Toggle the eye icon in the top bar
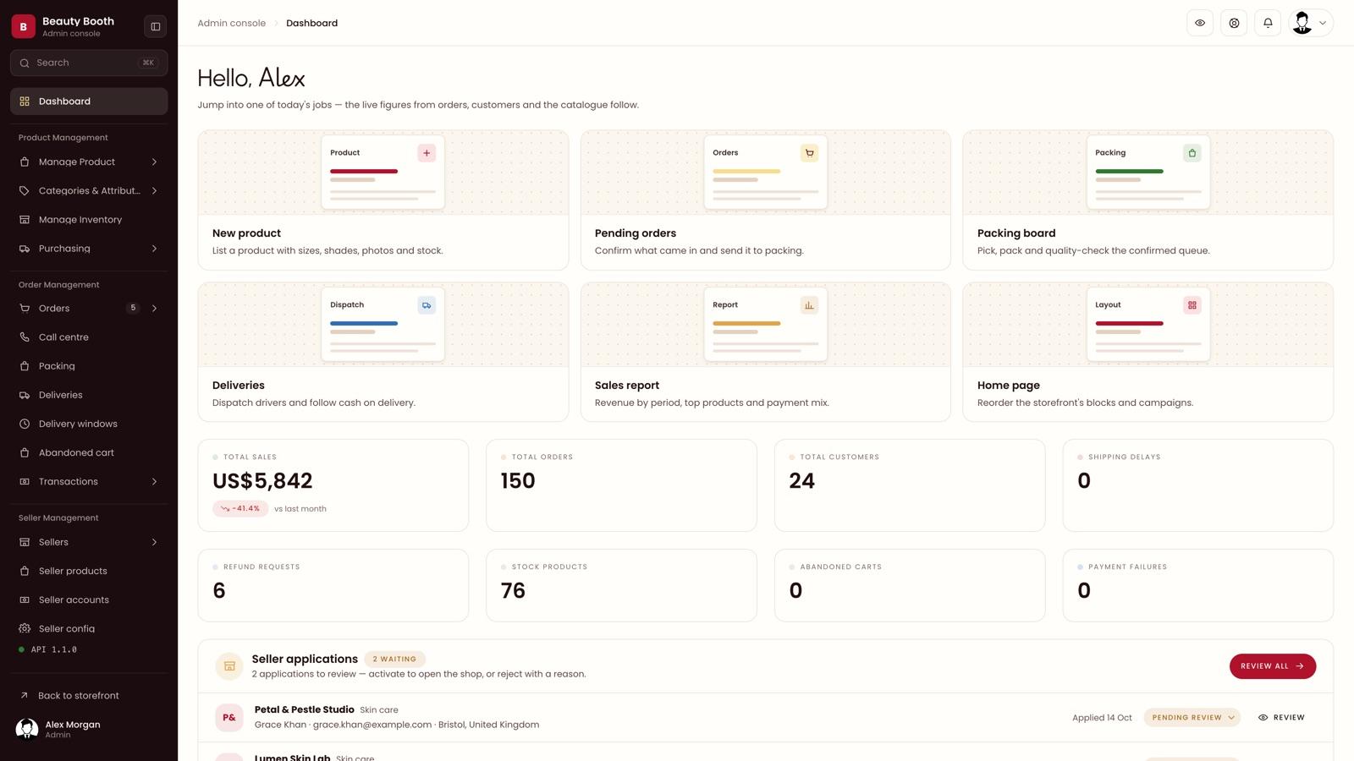 pyautogui.click(x=1200, y=23)
